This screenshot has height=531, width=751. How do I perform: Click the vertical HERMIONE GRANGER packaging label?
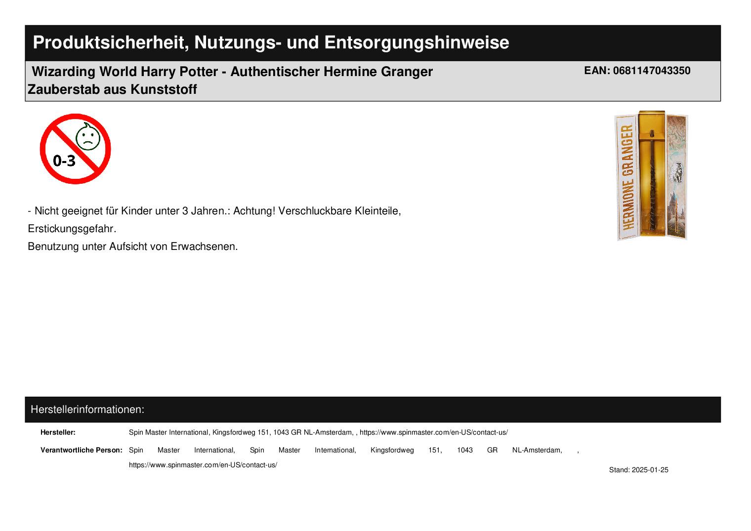627,177
